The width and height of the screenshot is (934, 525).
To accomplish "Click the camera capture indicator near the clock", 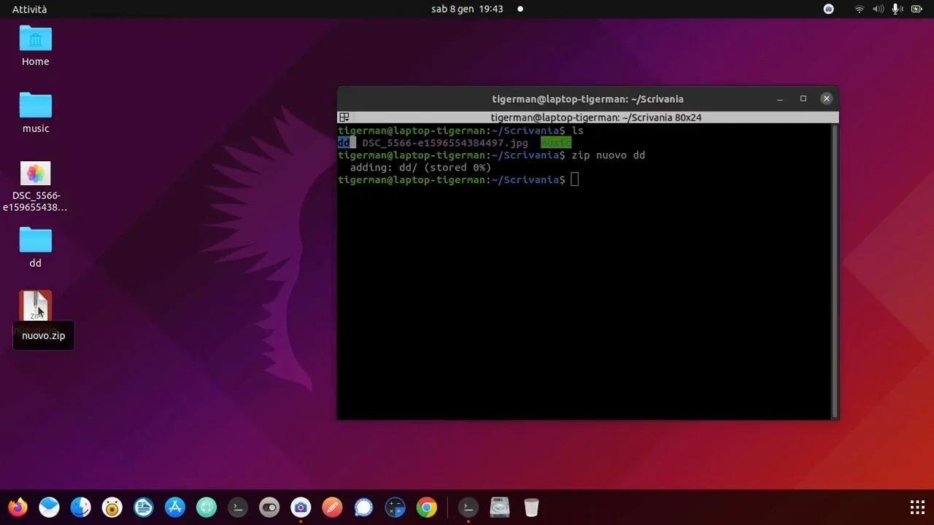I will pos(828,9).
